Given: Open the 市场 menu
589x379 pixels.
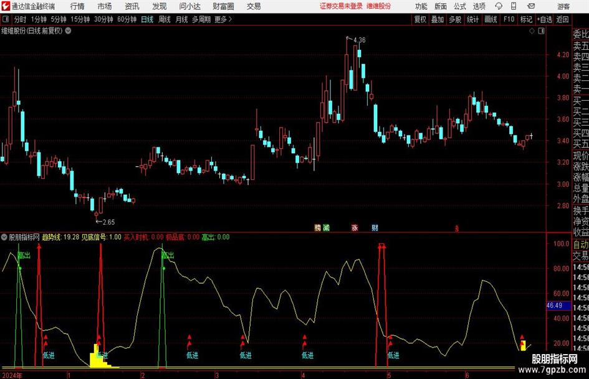Looking at the screenshot, I should pyautogui.click(x=105, y=6).
